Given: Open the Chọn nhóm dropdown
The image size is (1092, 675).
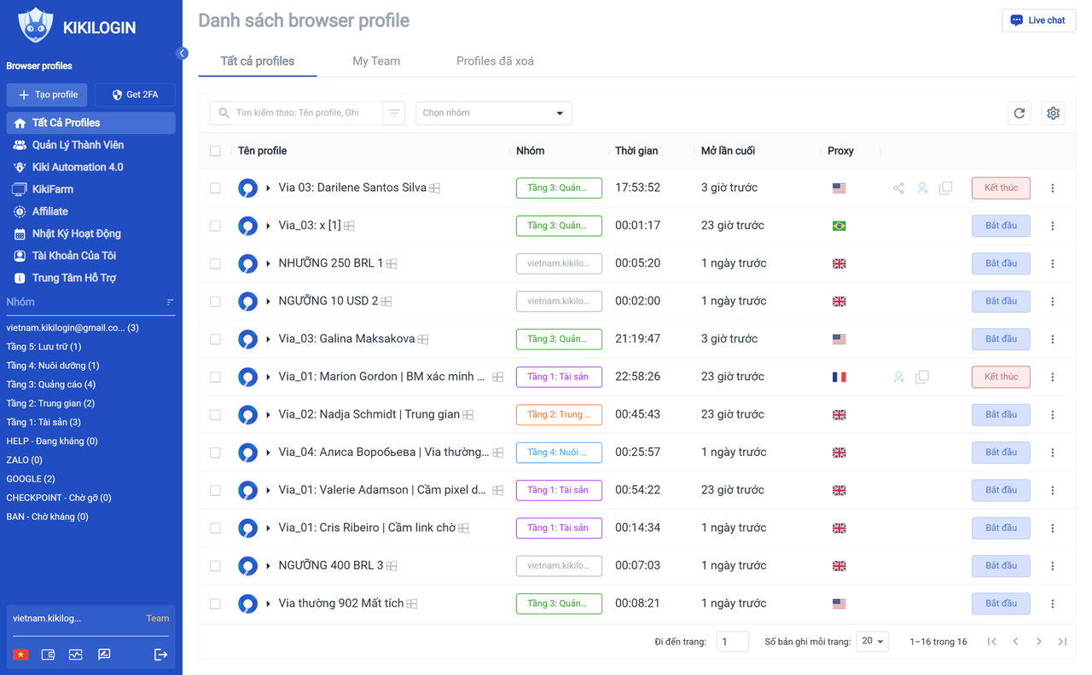Looking at the screenshot, I should coord(493,112).
